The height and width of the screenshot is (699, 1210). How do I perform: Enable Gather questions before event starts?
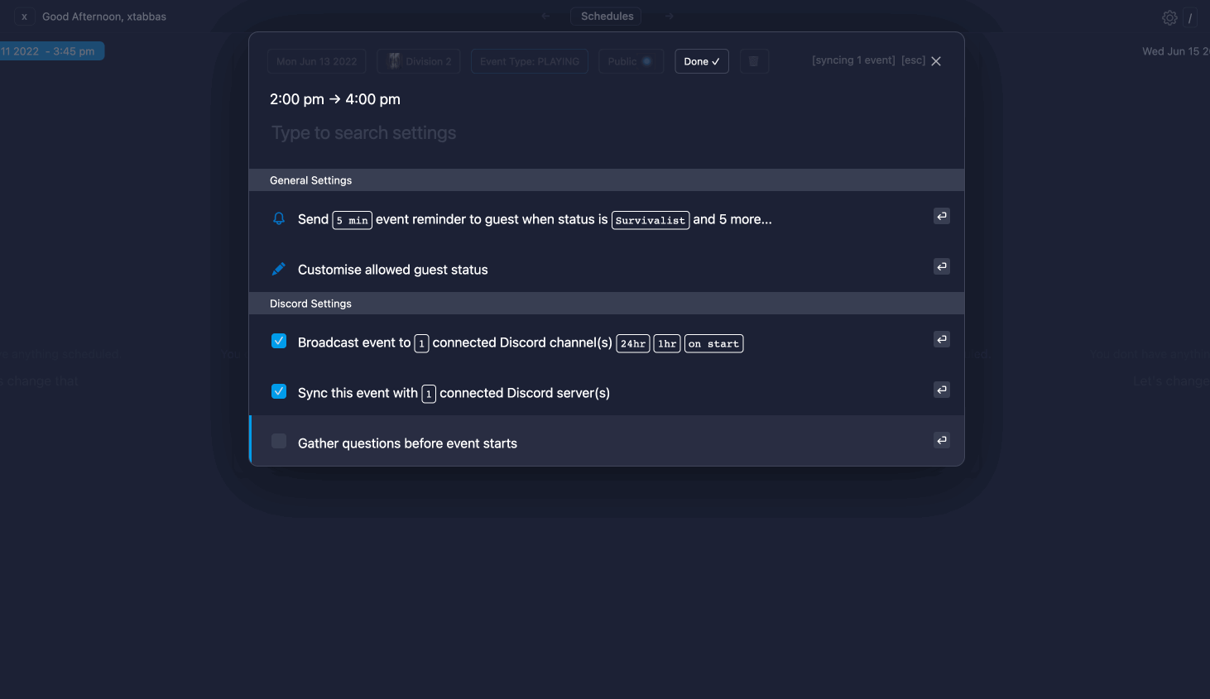pos(279,442)
